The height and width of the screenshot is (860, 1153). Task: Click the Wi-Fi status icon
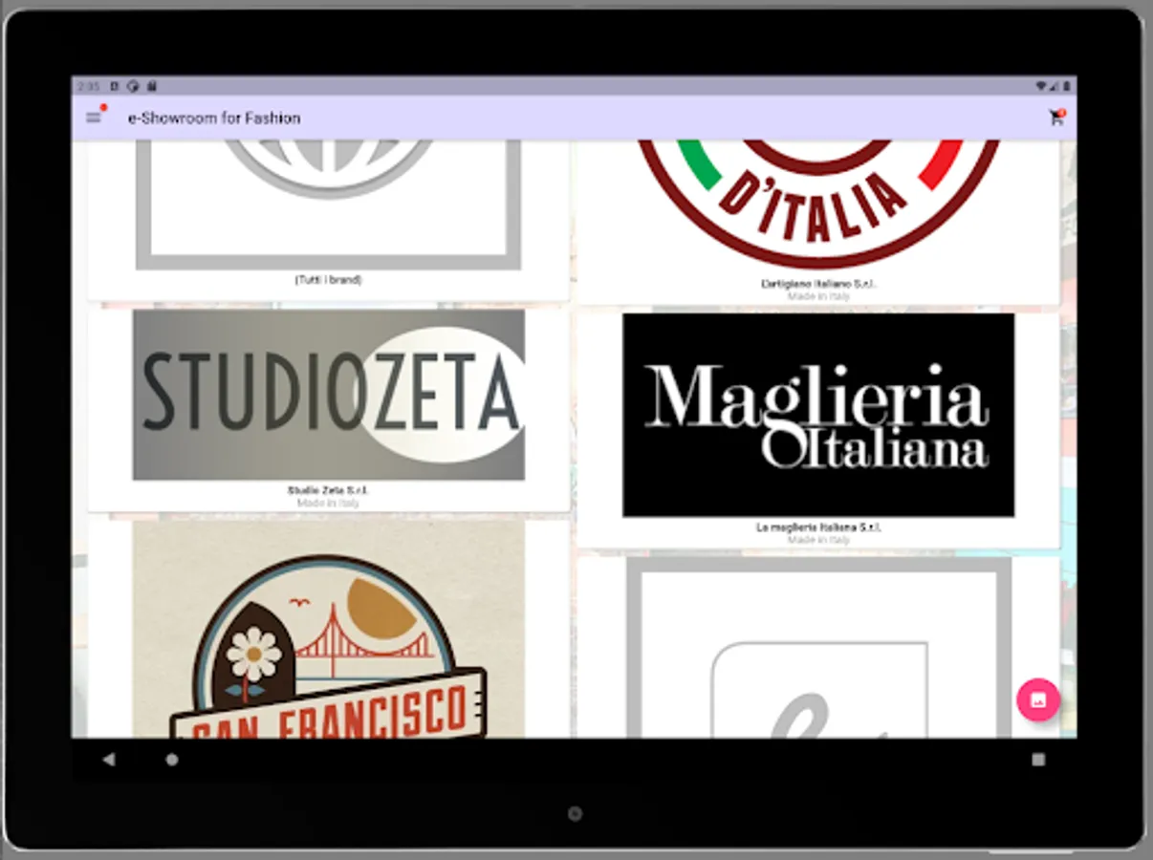point(1041,85)
